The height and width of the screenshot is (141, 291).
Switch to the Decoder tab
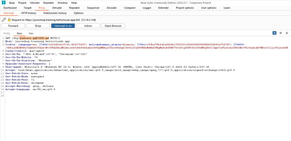[x=112, y=8]
